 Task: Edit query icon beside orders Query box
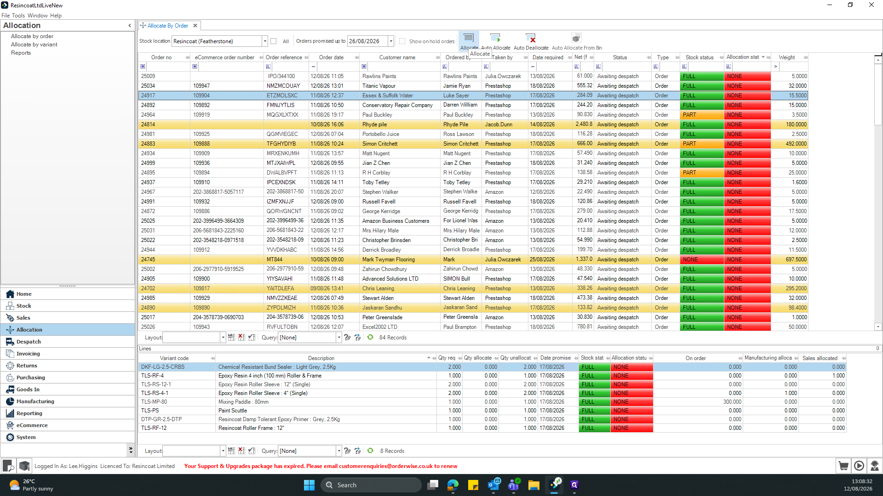coord(347,338)
